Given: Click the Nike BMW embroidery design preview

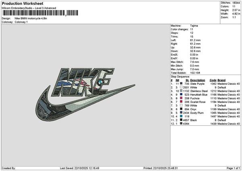Looking at the screenshot, I should pyautogui.click(x=86, y=94).
